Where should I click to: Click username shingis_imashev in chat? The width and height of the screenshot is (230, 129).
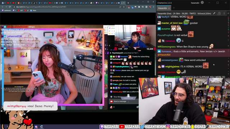167,72
